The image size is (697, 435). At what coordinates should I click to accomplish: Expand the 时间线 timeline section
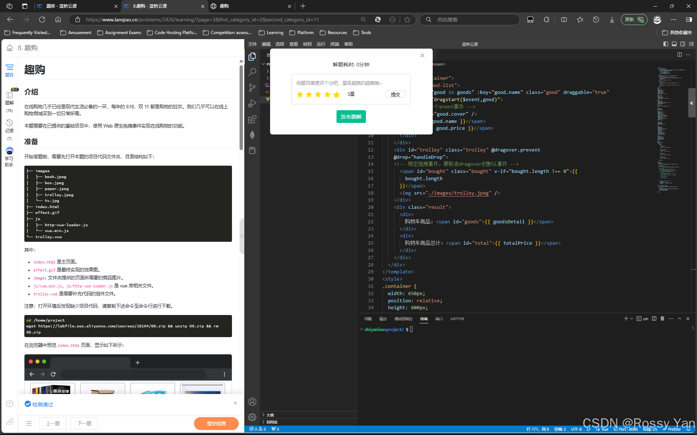pyautogui.click(x=272, y=422)
